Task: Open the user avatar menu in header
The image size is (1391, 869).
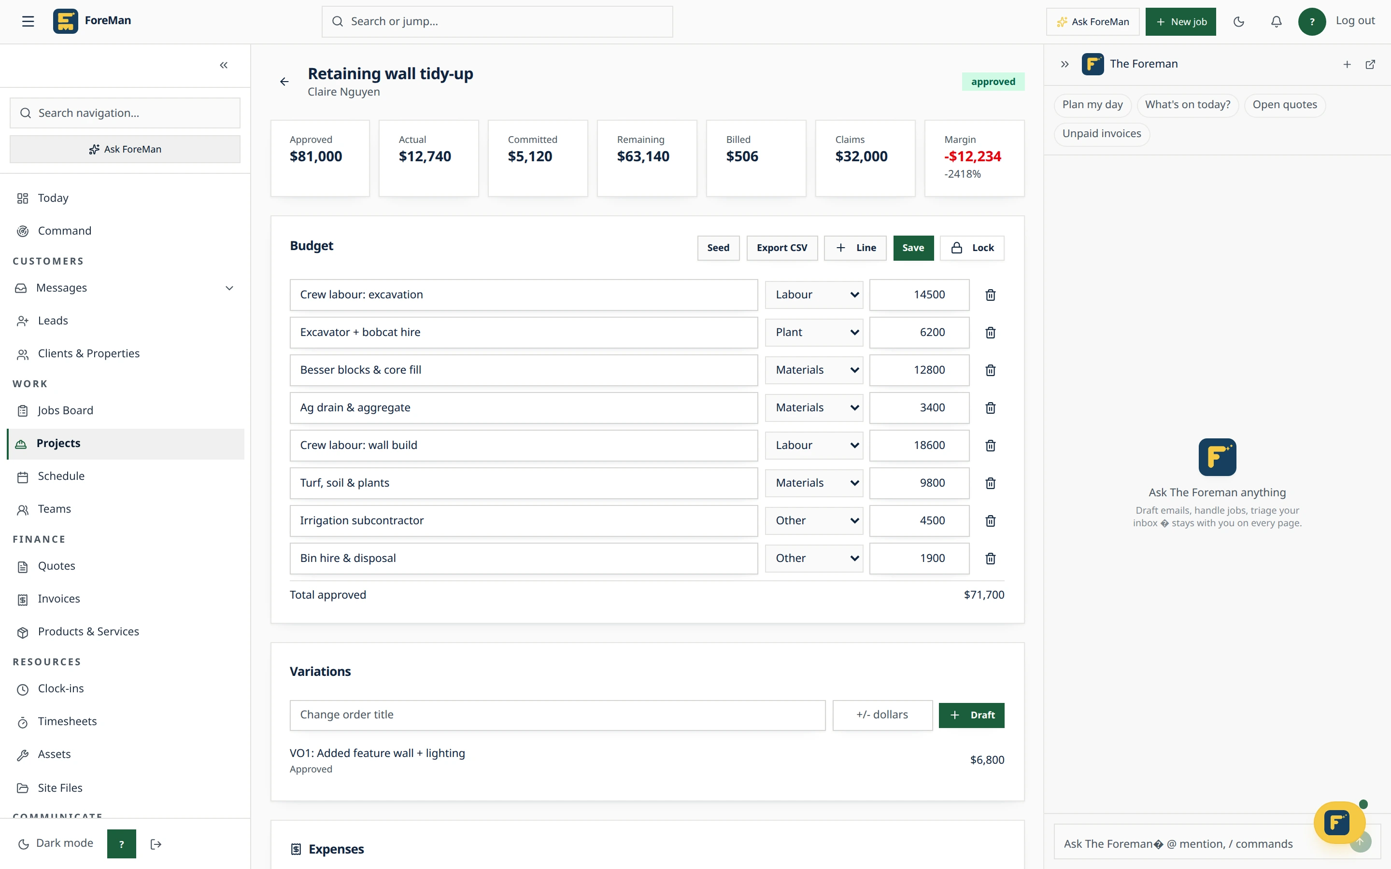Action: (x=1312, y=22)
